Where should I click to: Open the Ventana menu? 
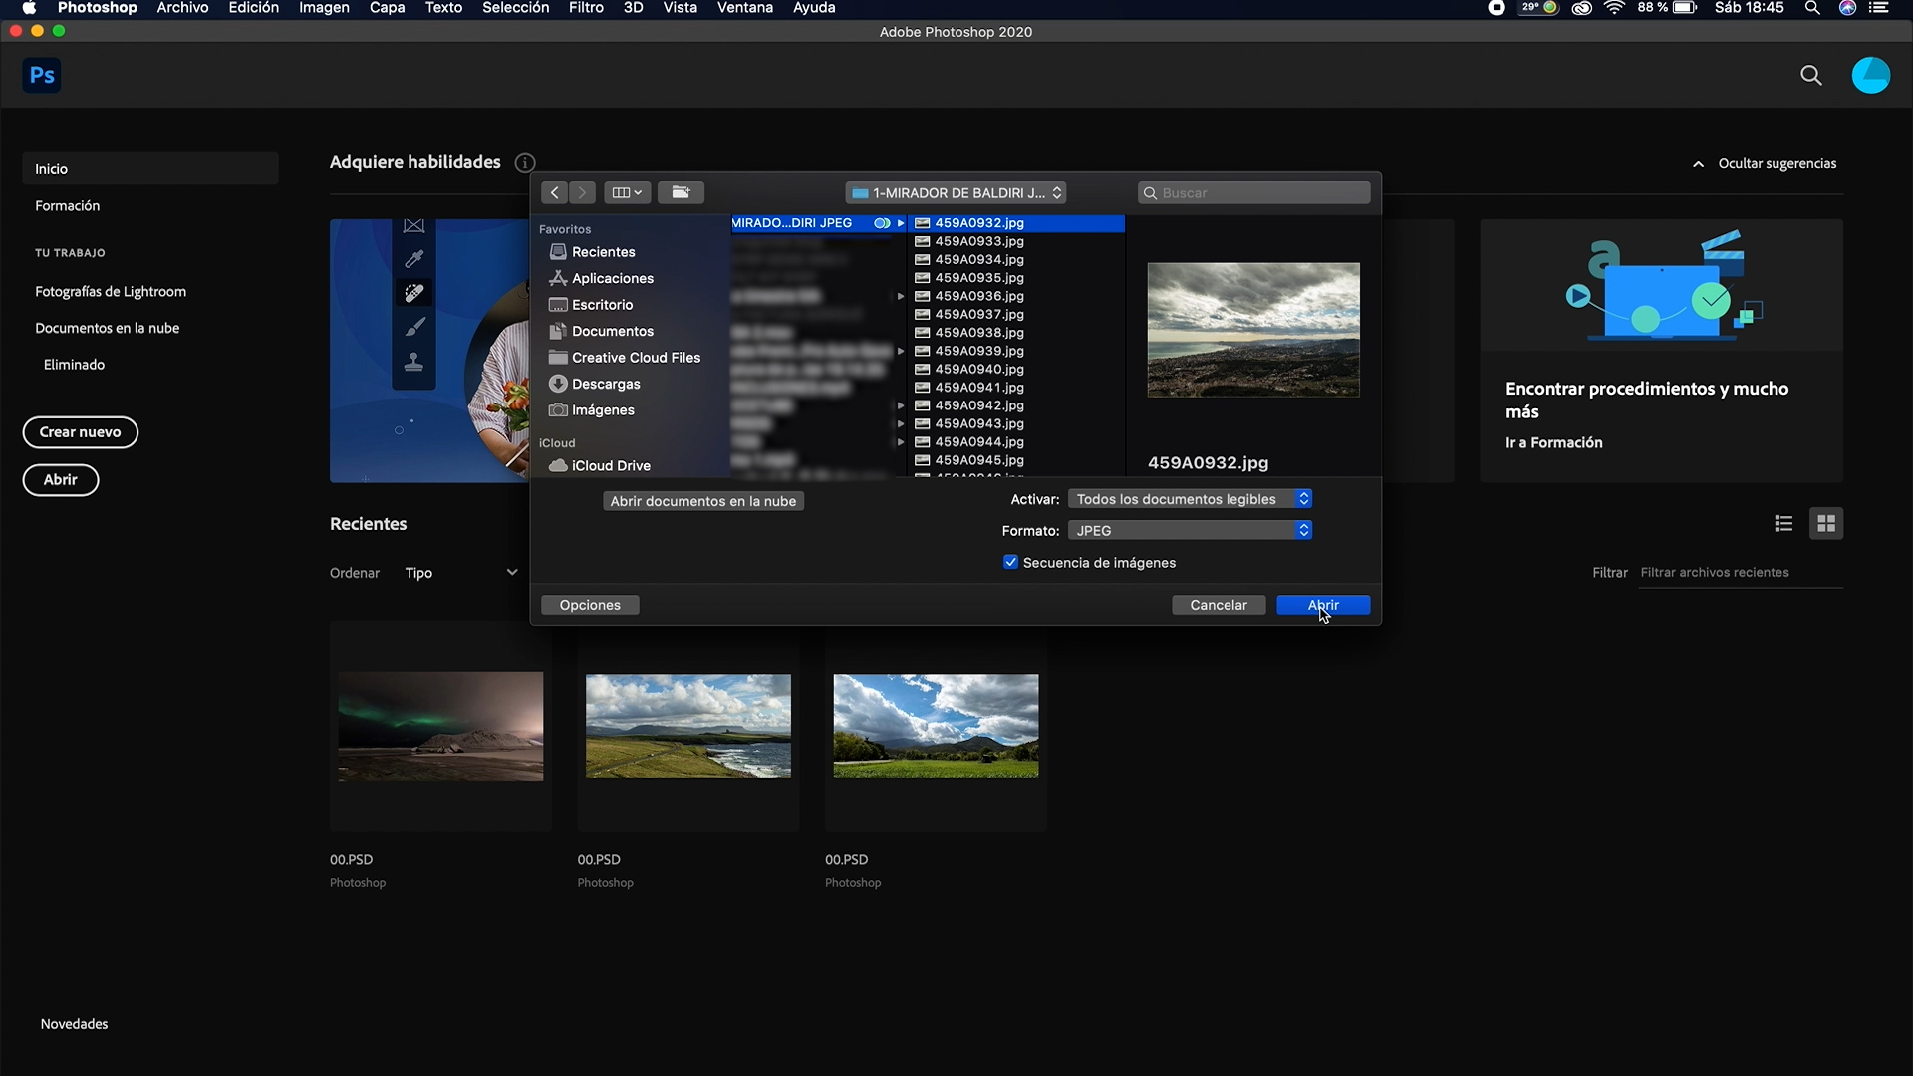point(744,8)
